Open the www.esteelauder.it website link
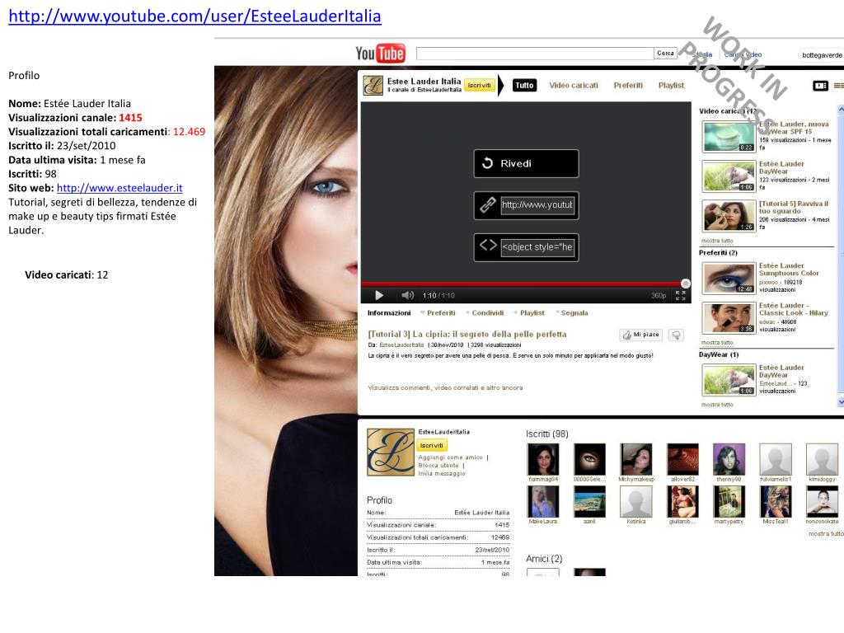 click(120, 188)
